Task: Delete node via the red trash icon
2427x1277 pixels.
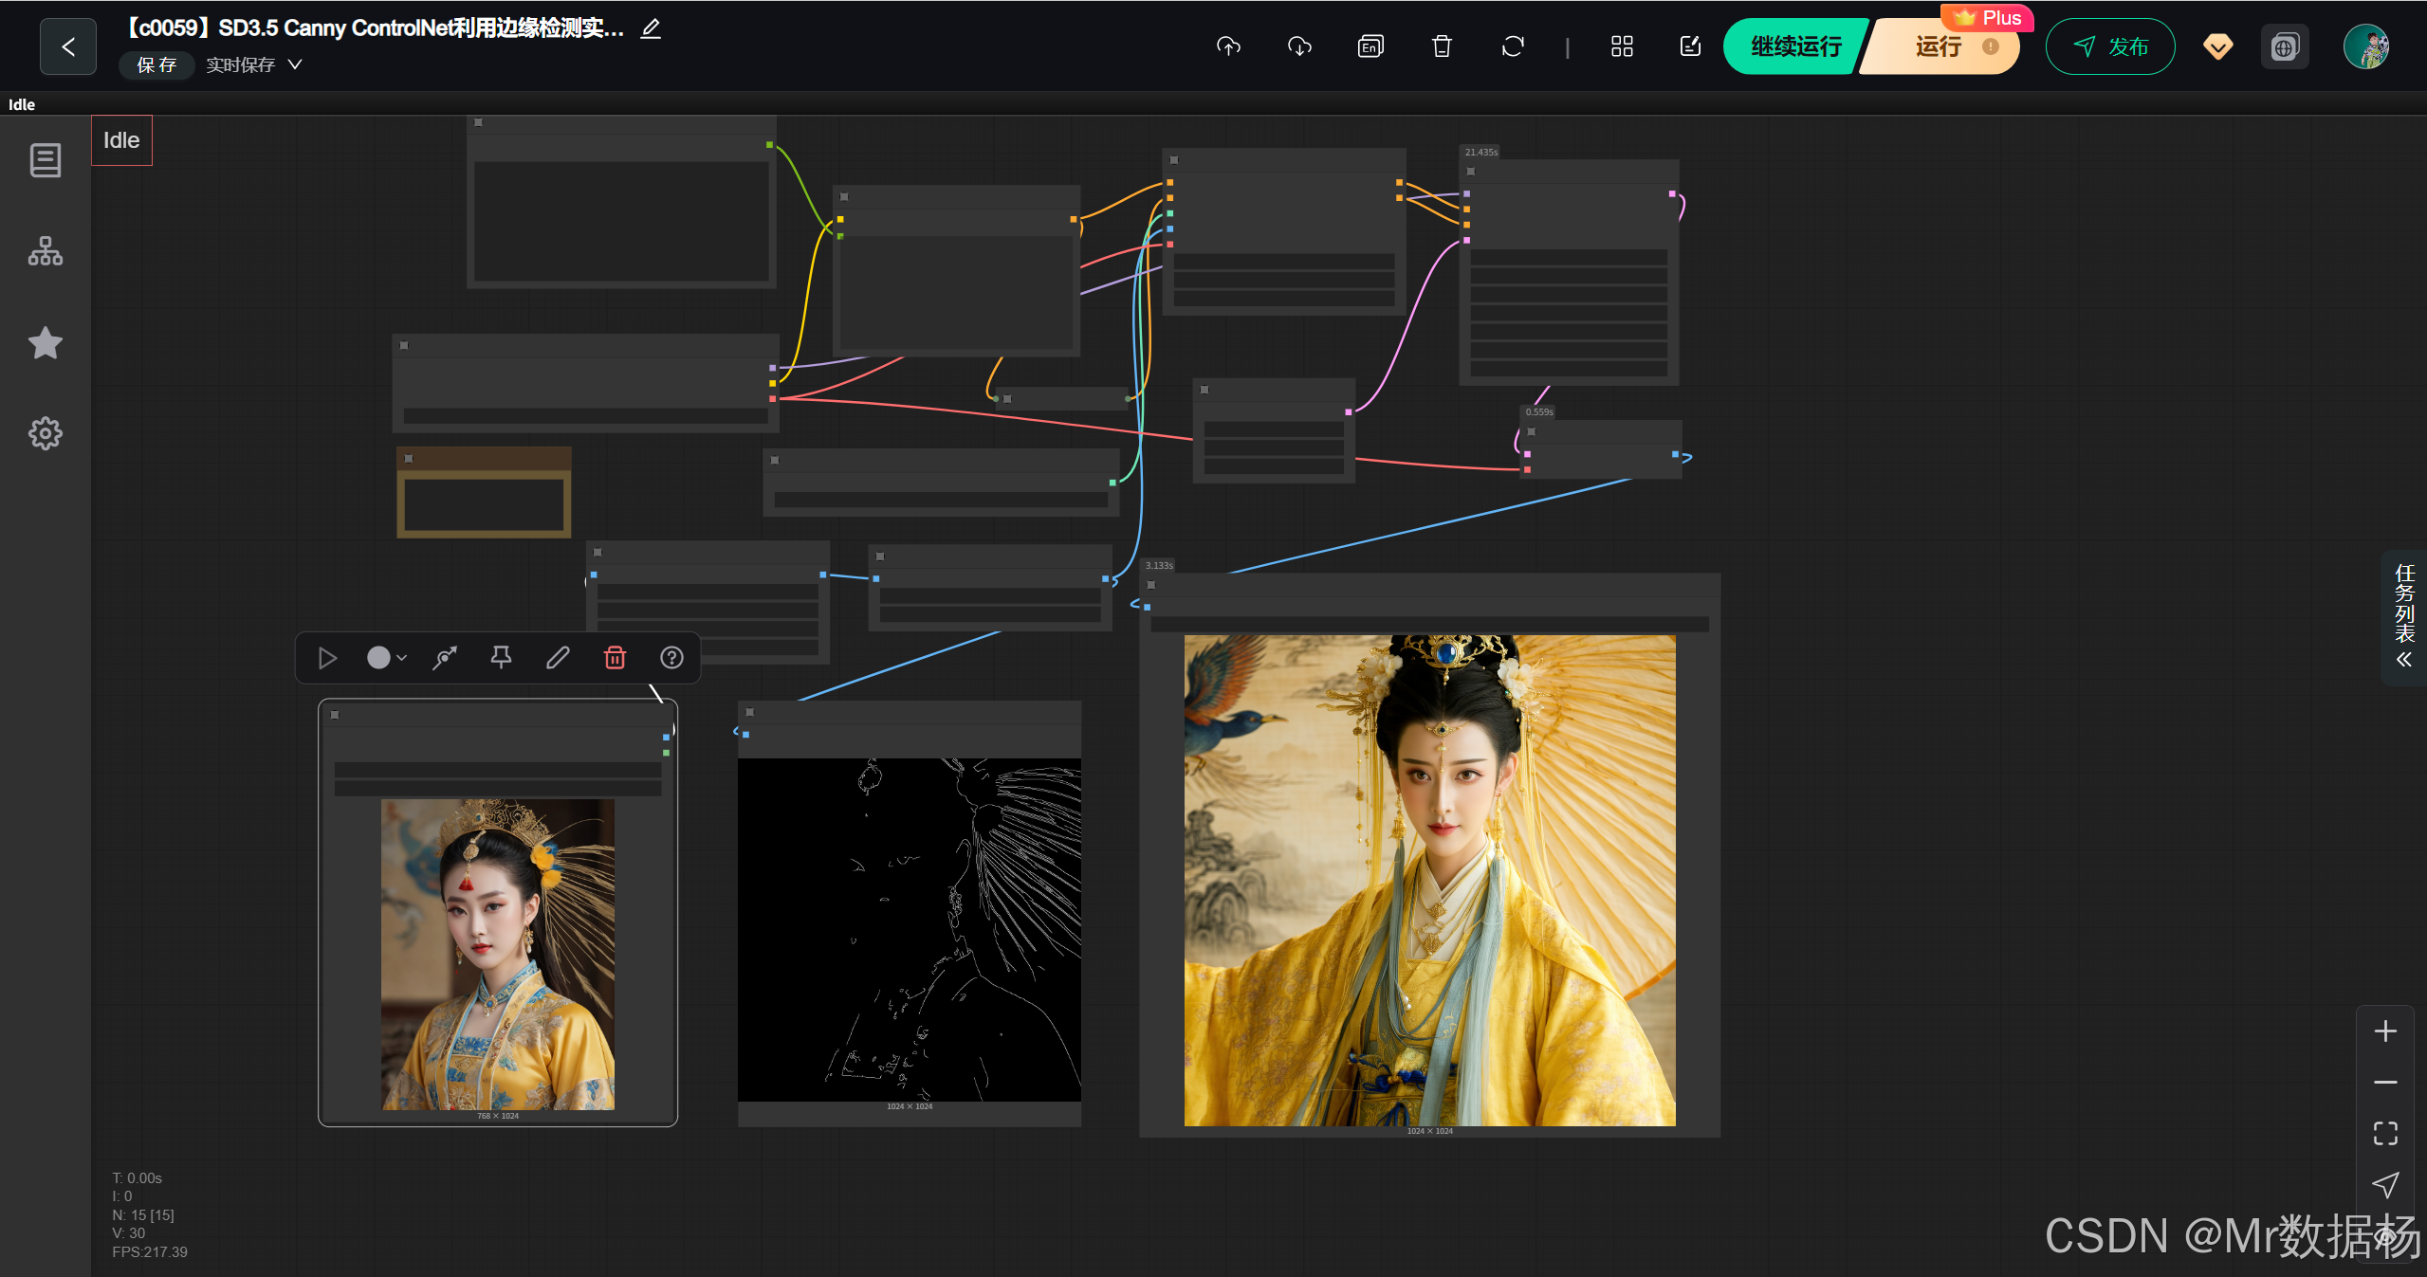Action: (615, 657)
